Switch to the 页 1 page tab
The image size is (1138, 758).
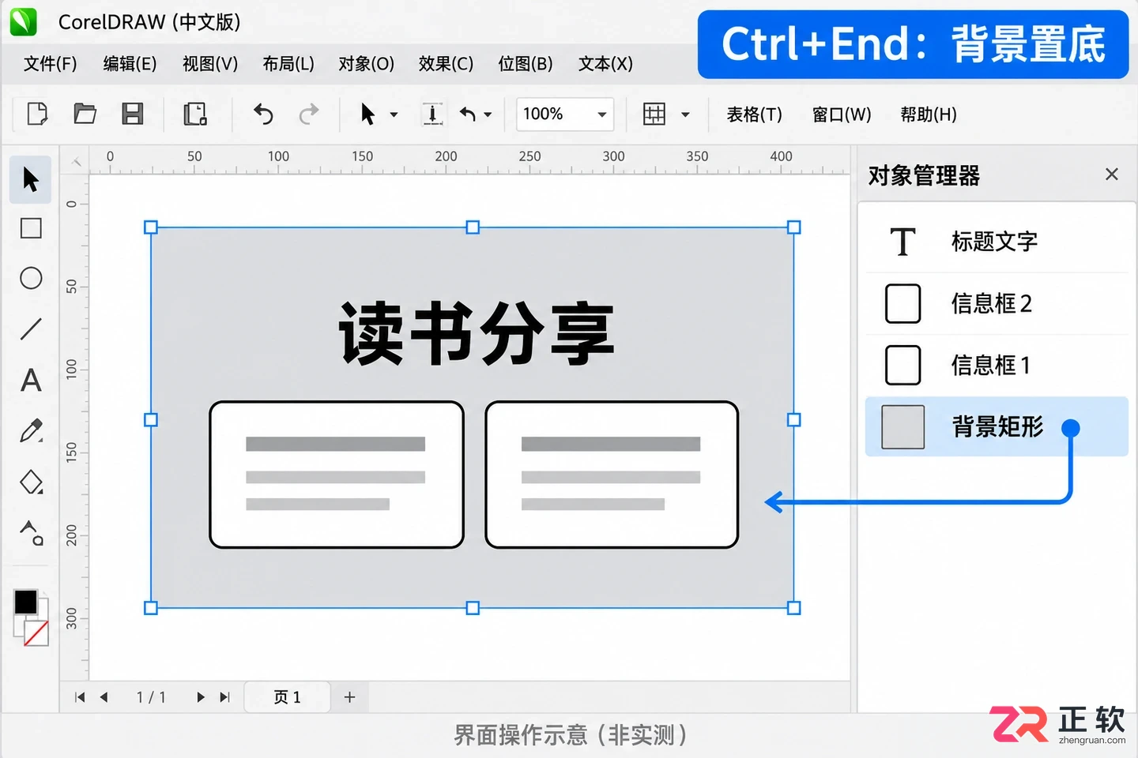(x=287, y=697)
